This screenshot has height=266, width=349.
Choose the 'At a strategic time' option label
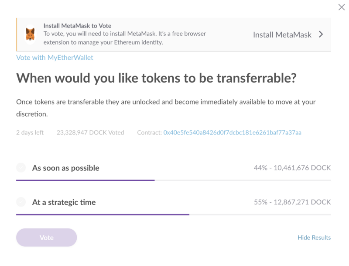pyautogui.click(x=64, y=202)
